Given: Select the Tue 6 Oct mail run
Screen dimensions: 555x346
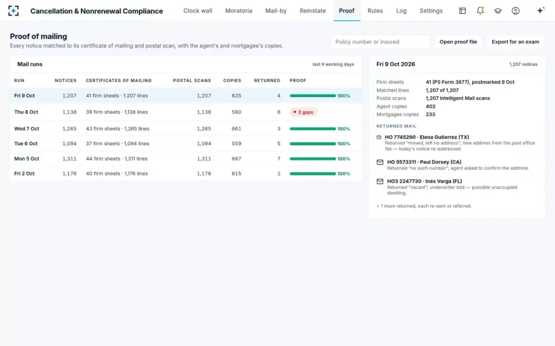Looking at the screenshot, I should (185, 143).
